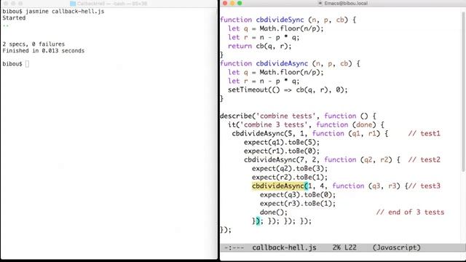Click the '// end of 3 tests' comment
The height and width of the screenshot is (262, 466).
(x=410, y=212)
